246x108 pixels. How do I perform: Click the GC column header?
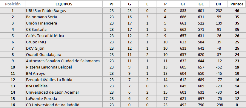click(x=201, y=4)
